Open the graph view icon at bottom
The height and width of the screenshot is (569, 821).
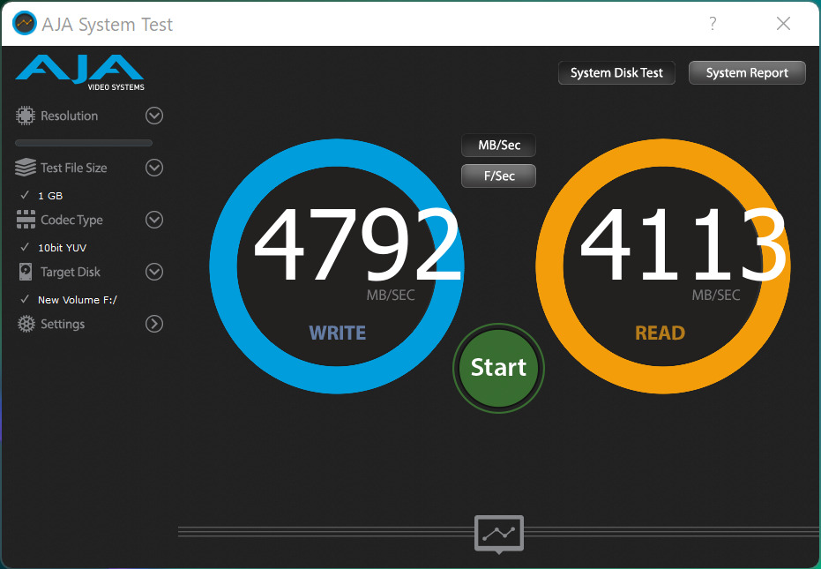click(499, 534)
